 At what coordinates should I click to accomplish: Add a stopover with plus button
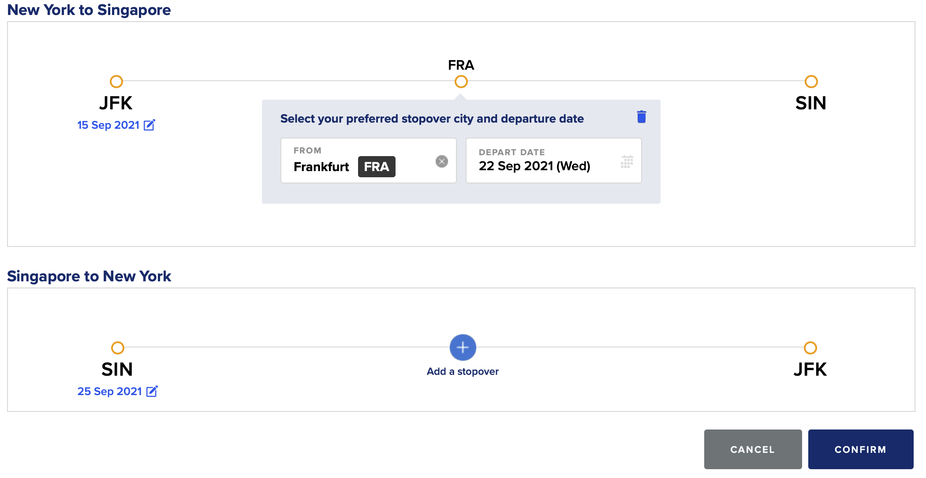click(463, 347)
